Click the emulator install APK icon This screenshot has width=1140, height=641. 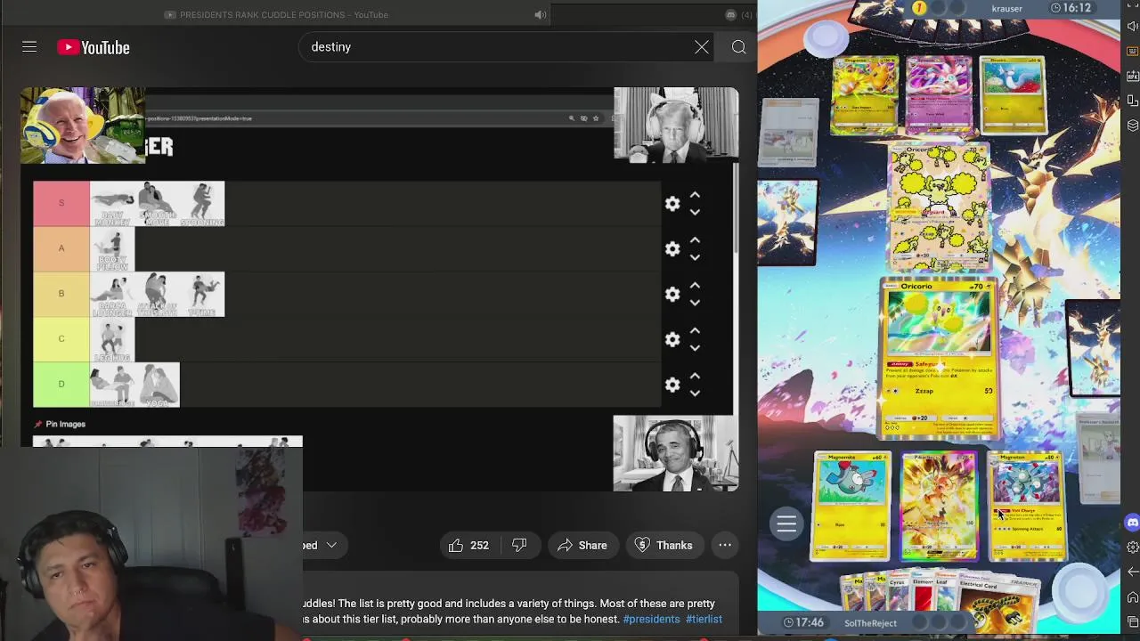coord(1133,77)
